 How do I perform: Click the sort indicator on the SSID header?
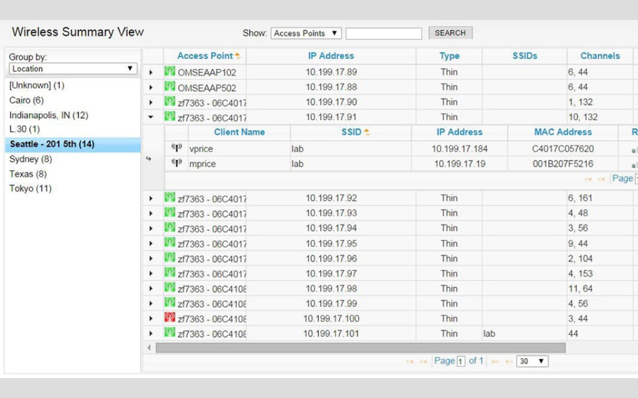click(366, 132)
